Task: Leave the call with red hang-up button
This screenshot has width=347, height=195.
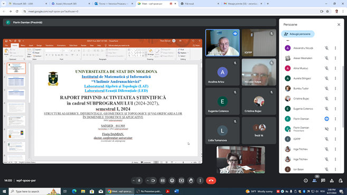Action: click(x=211, y=181)
